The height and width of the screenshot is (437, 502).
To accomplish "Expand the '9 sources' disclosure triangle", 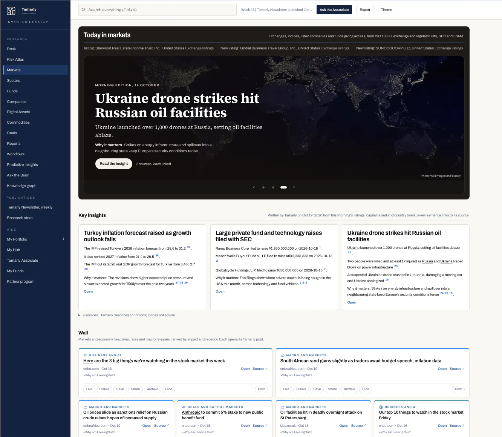I will click(79, 315).
